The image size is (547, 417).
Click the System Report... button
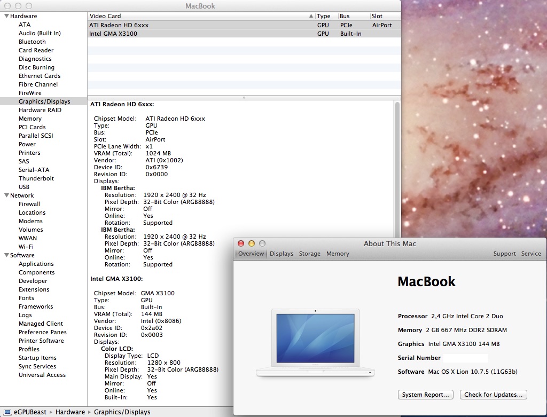coord(426,395)
